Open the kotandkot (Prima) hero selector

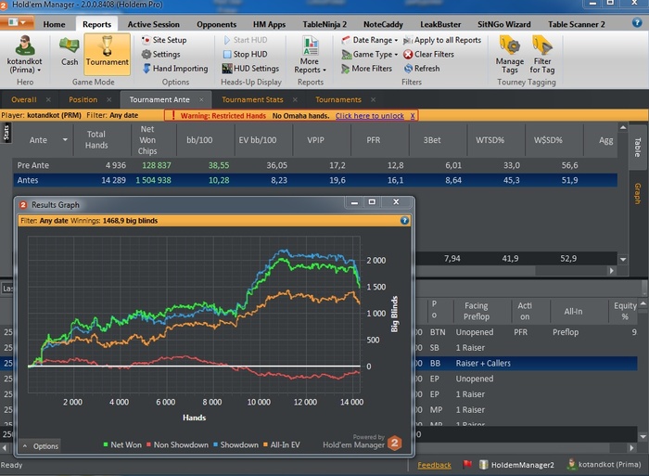click(25, 55)
